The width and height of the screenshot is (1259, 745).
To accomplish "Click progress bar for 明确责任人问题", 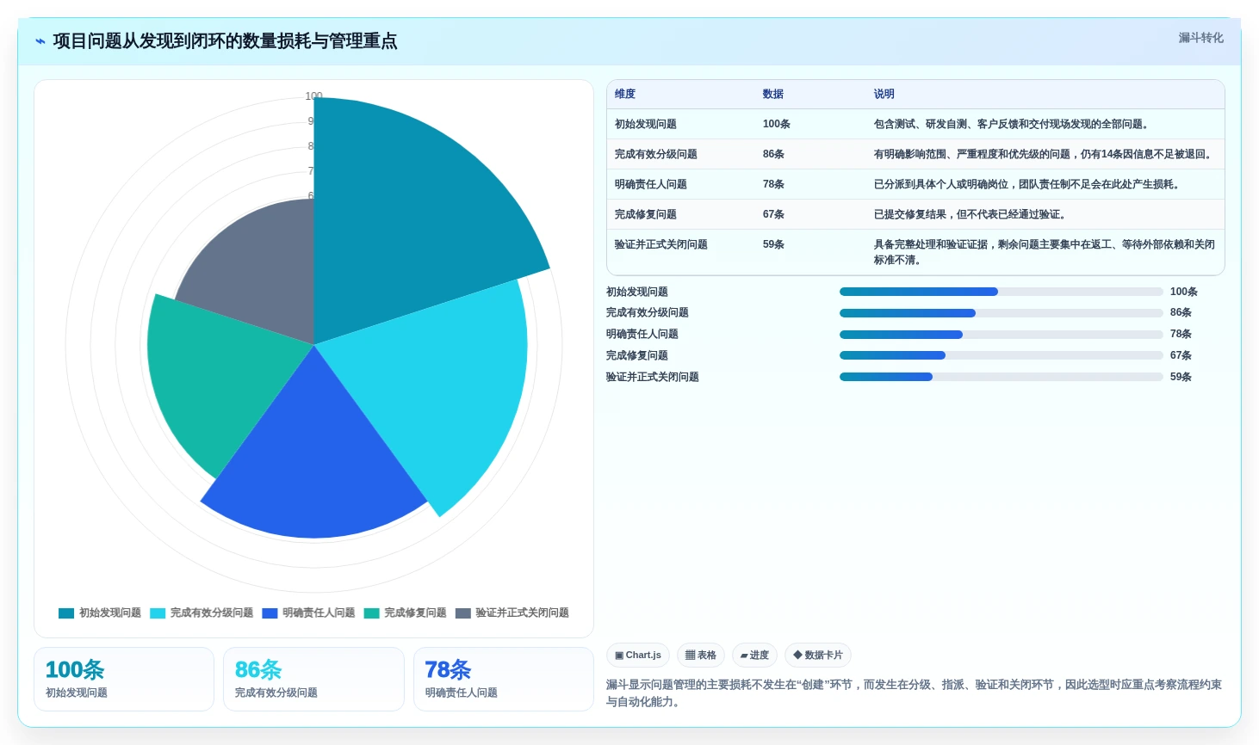I will 1001,335.
